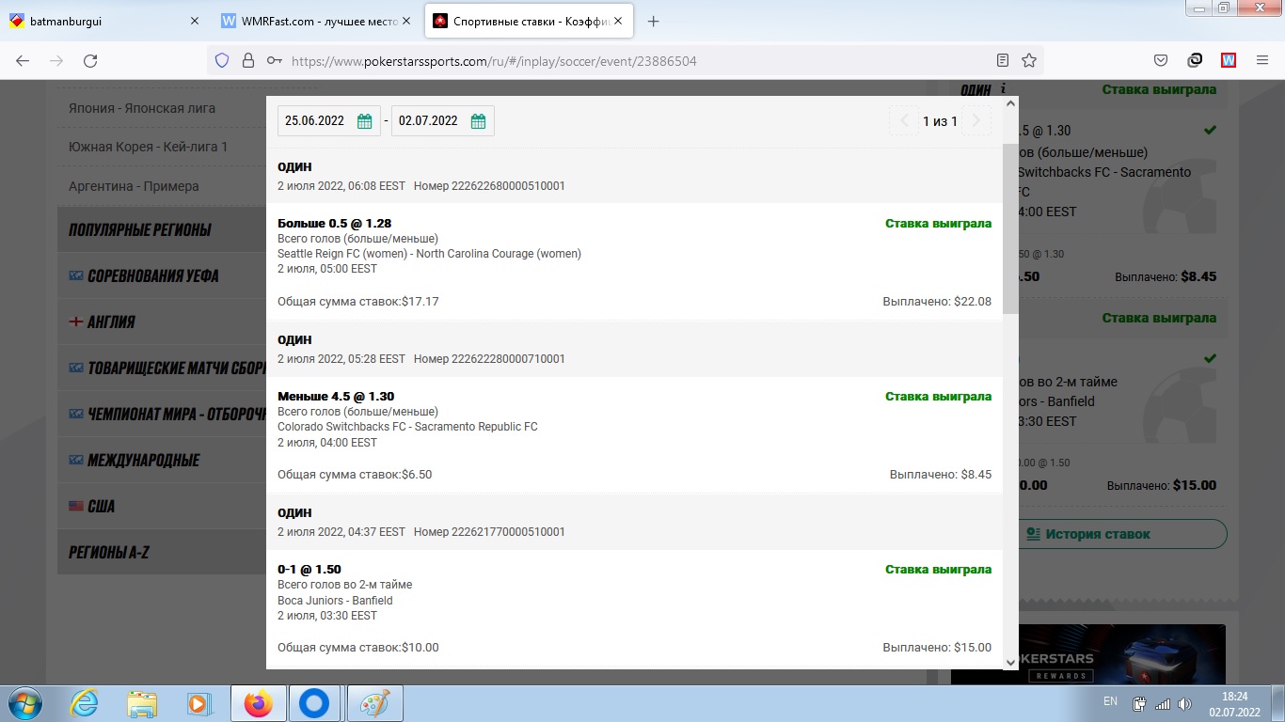Go to next bet history page
Image resolution: width=1285 pixels, height=722 pixels.
click(x=976, y=121)
